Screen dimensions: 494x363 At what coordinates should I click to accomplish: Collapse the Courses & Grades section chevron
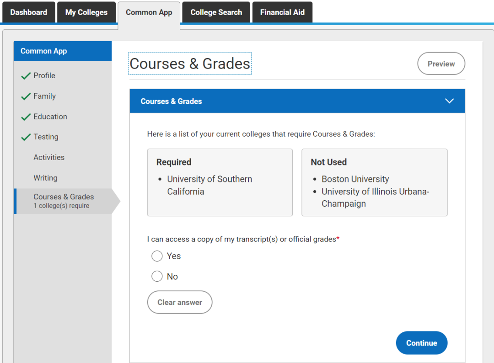pos(449,101)
